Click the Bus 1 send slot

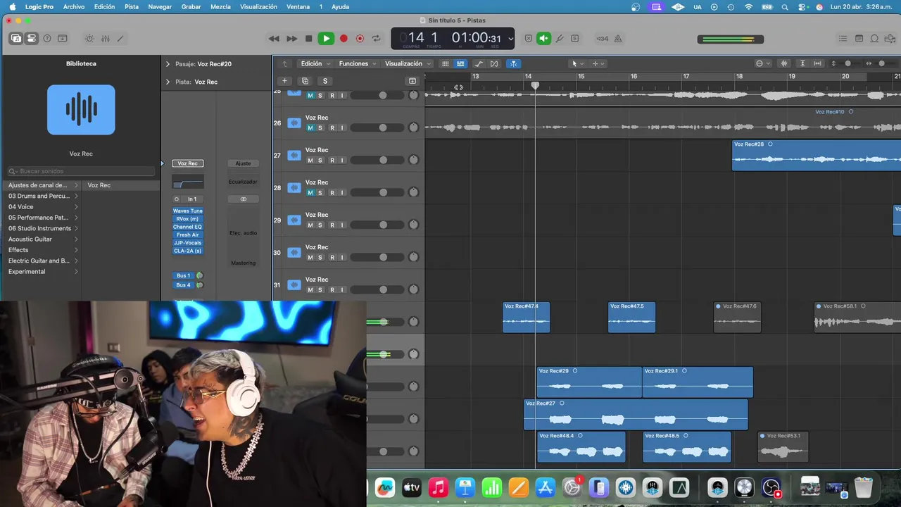point(183,275)
